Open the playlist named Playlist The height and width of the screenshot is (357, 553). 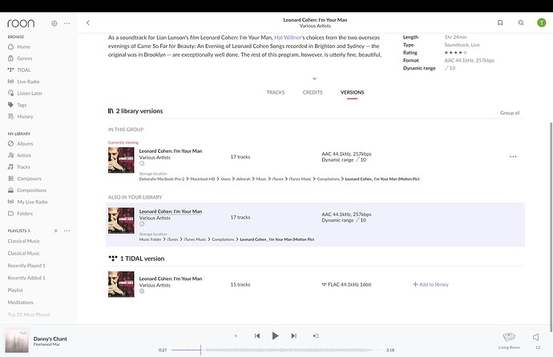15,290
